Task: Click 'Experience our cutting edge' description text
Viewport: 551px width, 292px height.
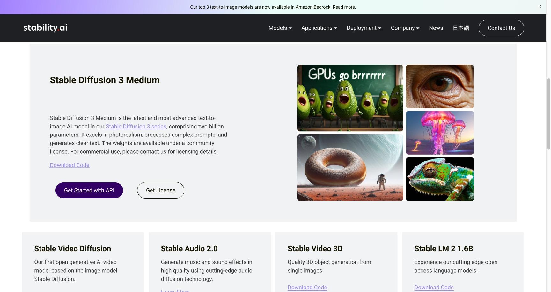Action: (456, 266)
